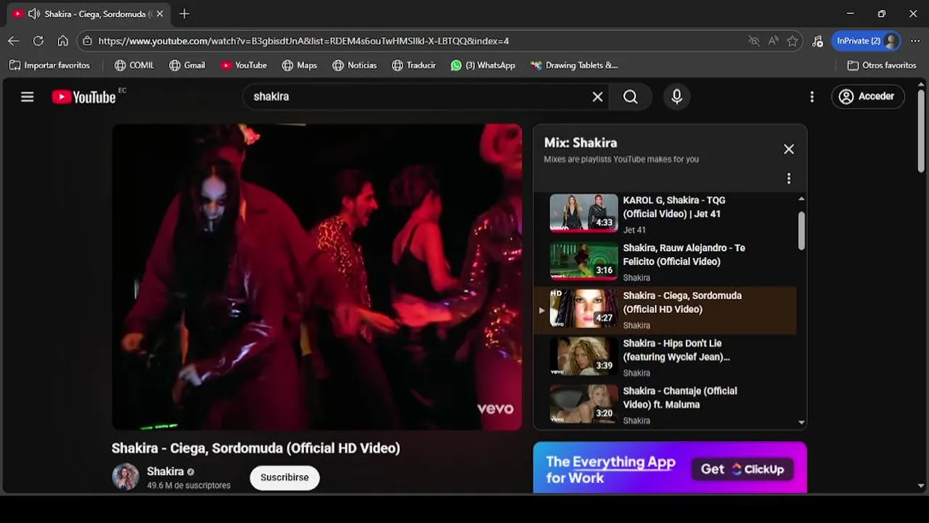929x523 pixels.
Task: Open a new browser tab
Action: click(x=184, y=14)
